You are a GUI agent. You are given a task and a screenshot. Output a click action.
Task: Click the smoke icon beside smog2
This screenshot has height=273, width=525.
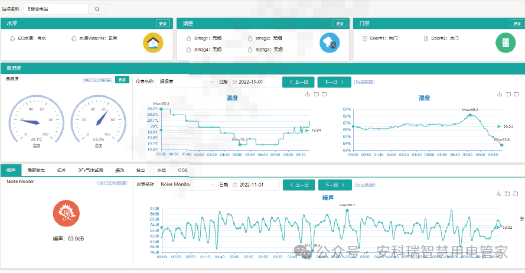click(x=250, y=38)
